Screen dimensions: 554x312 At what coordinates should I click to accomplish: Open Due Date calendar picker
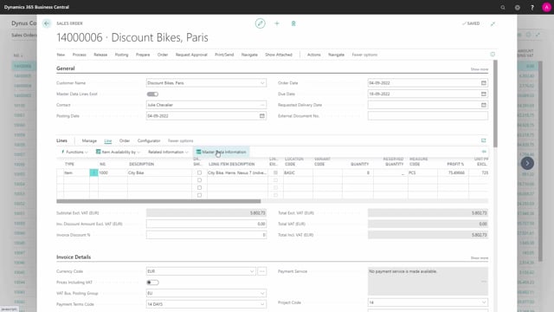(483, 94)
